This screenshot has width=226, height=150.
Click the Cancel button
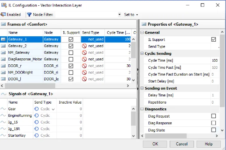[182, 144]
